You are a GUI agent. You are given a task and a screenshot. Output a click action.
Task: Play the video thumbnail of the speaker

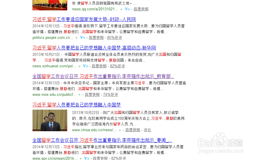[x=50, y=121]
